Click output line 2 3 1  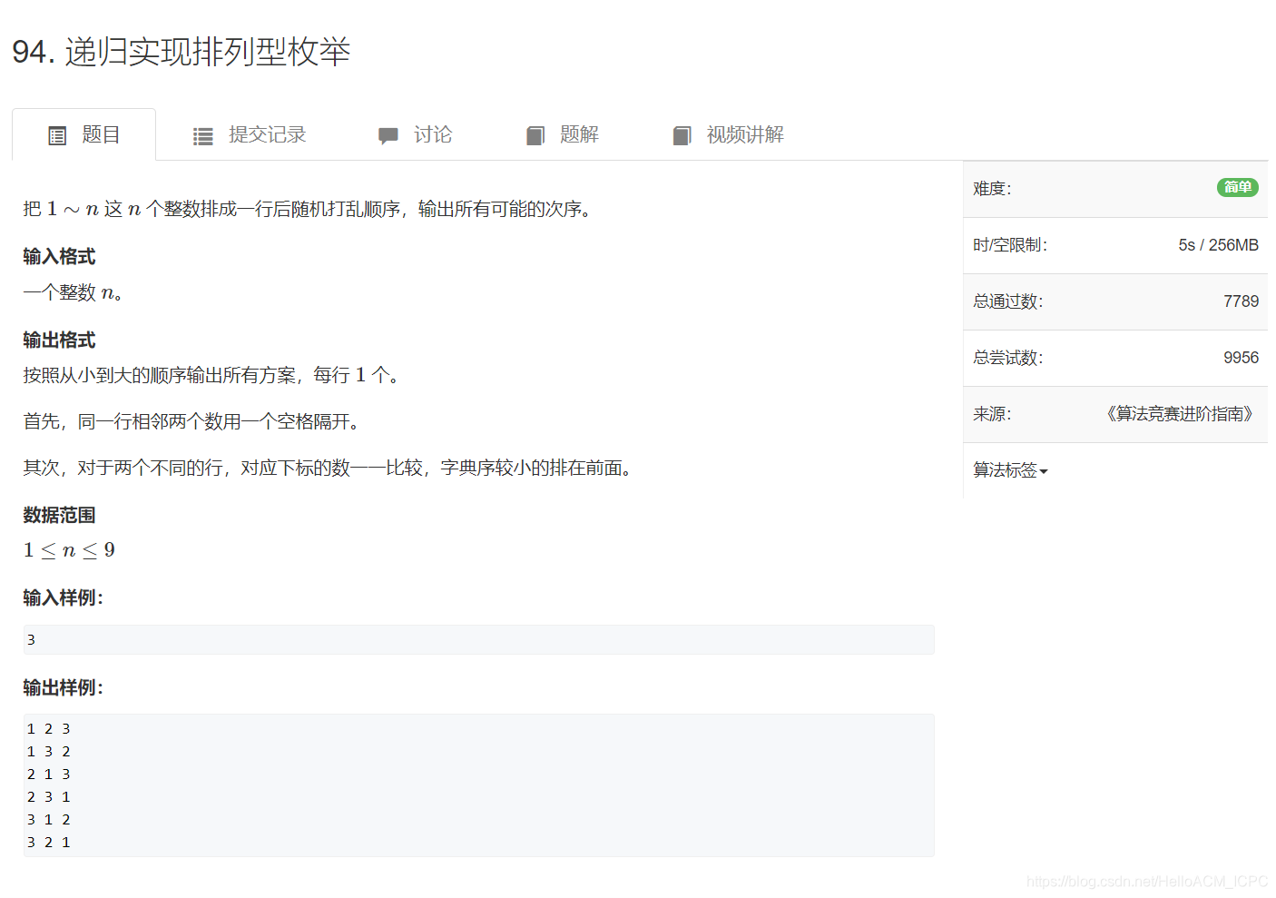48,797
